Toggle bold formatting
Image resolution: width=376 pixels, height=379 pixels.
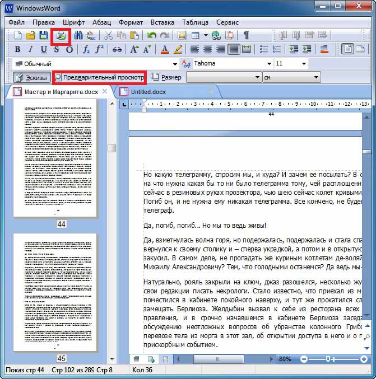pyautogui.click(x=17, y=49)
